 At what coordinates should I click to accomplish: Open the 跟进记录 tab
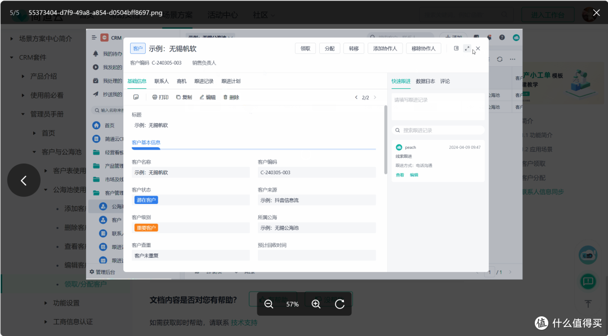[204, 81]
